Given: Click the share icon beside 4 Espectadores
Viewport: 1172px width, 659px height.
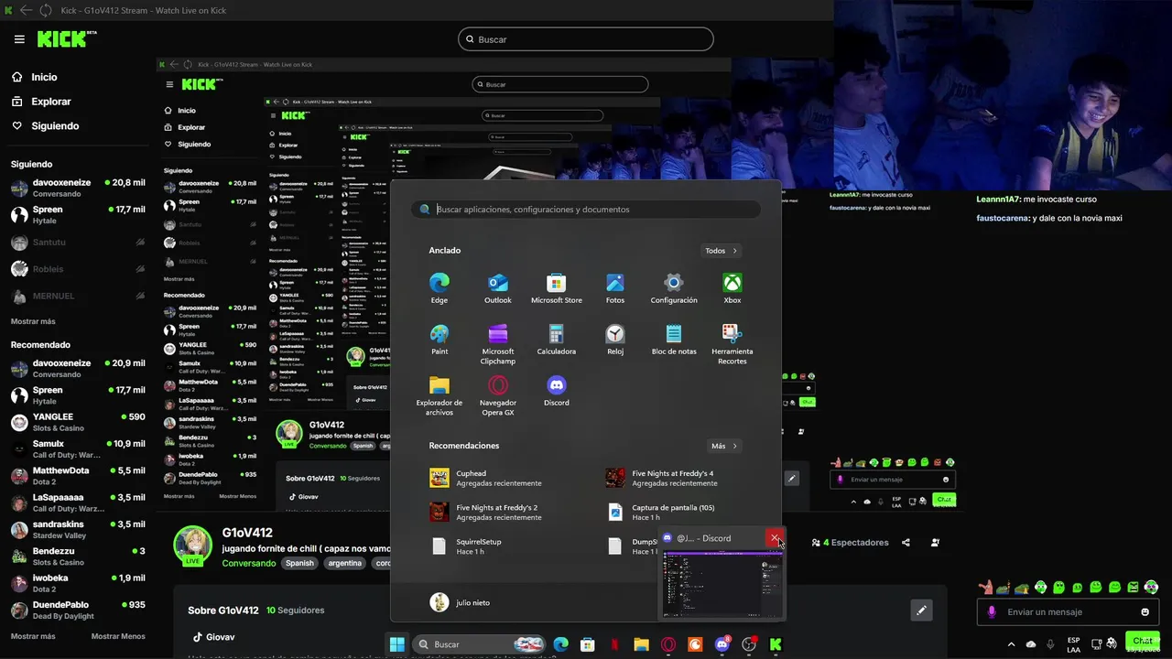Looking at the screenshot, I should click(906, 543).
